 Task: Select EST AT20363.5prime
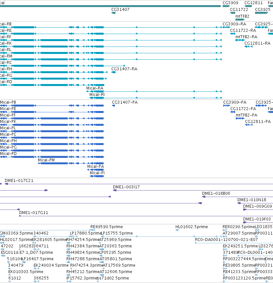(116, 246)
